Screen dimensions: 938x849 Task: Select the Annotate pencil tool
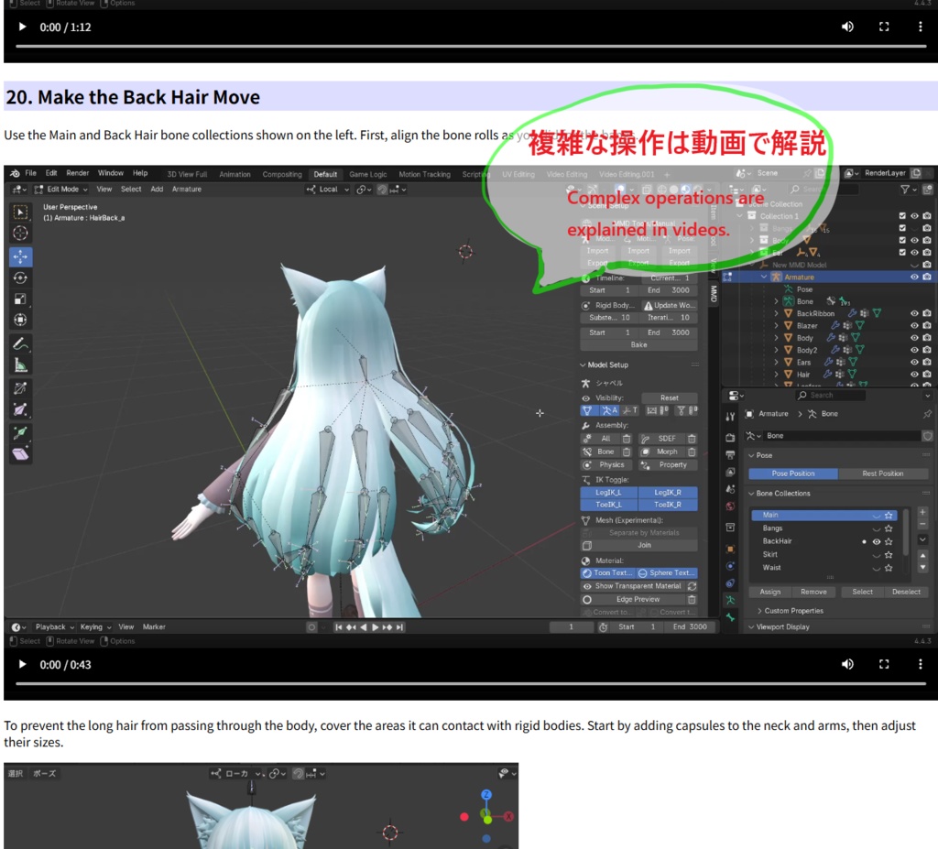pyautogui.click(x=20, y=343)
